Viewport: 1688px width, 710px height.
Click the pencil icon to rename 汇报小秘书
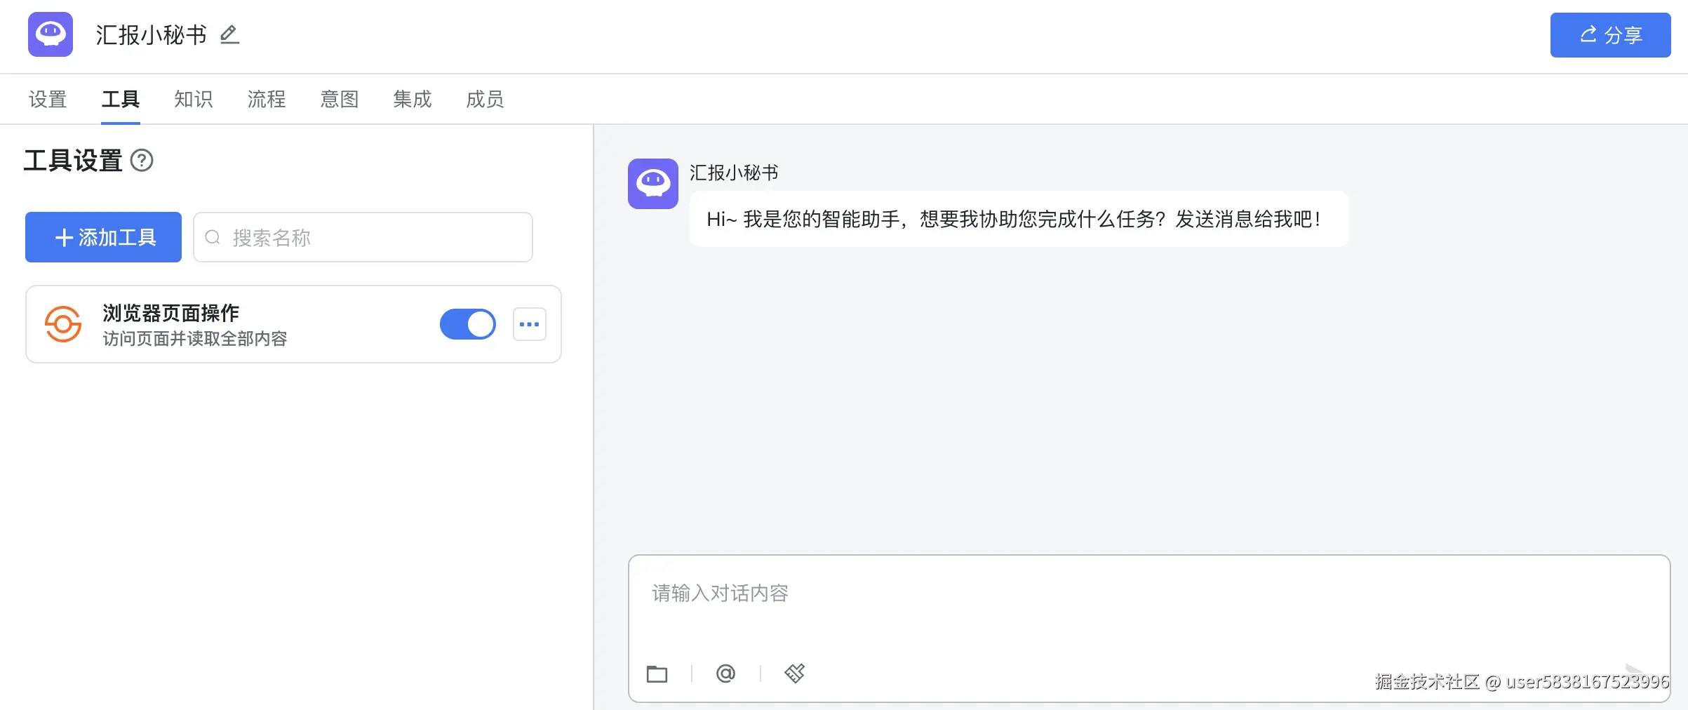[229, 35]
